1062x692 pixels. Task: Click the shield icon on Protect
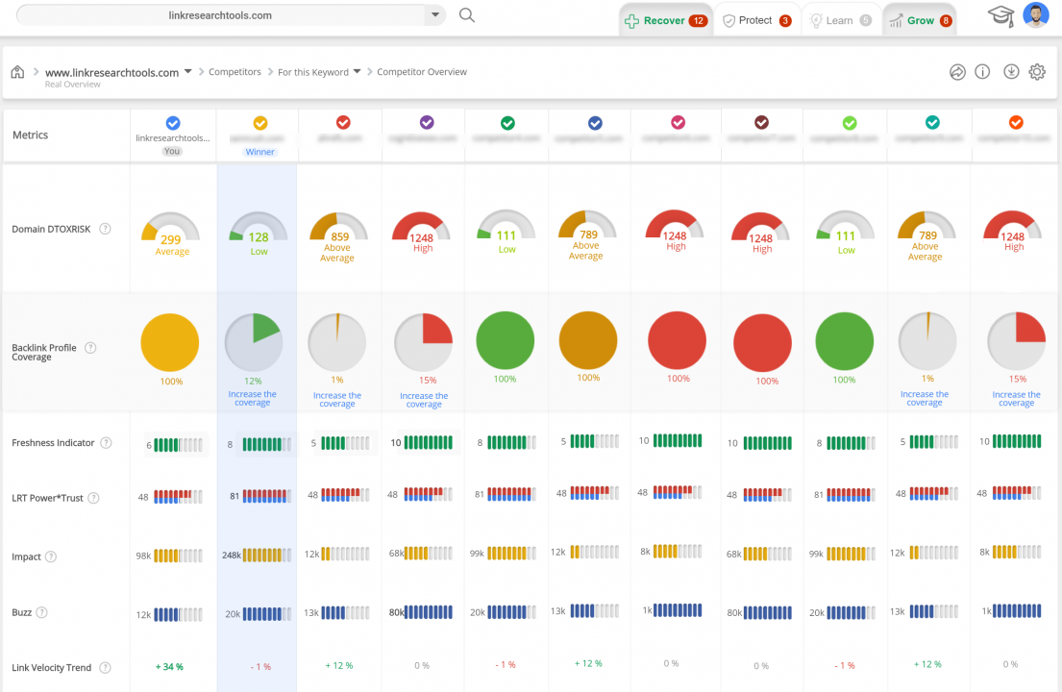pos(729,21)
